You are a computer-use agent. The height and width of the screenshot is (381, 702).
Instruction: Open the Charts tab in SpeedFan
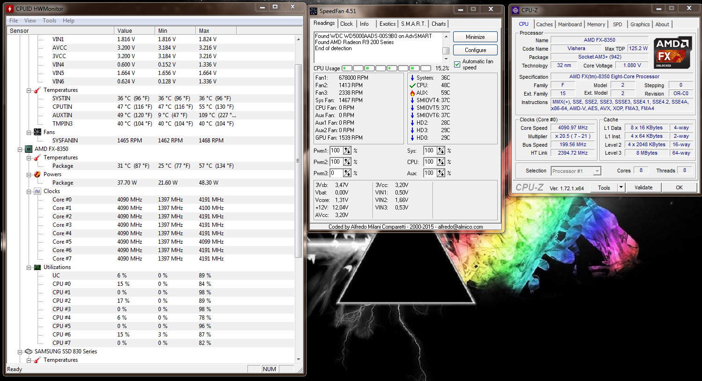439,24
